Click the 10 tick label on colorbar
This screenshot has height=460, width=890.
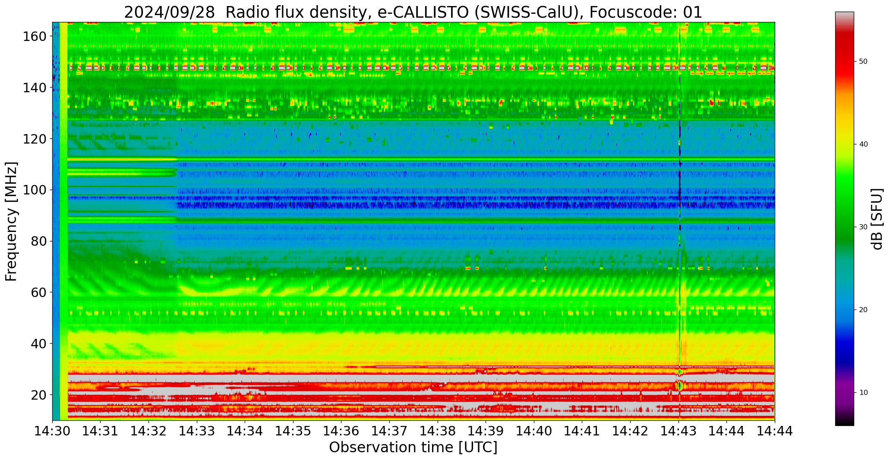pyautogui.click(x=863, y=393)
